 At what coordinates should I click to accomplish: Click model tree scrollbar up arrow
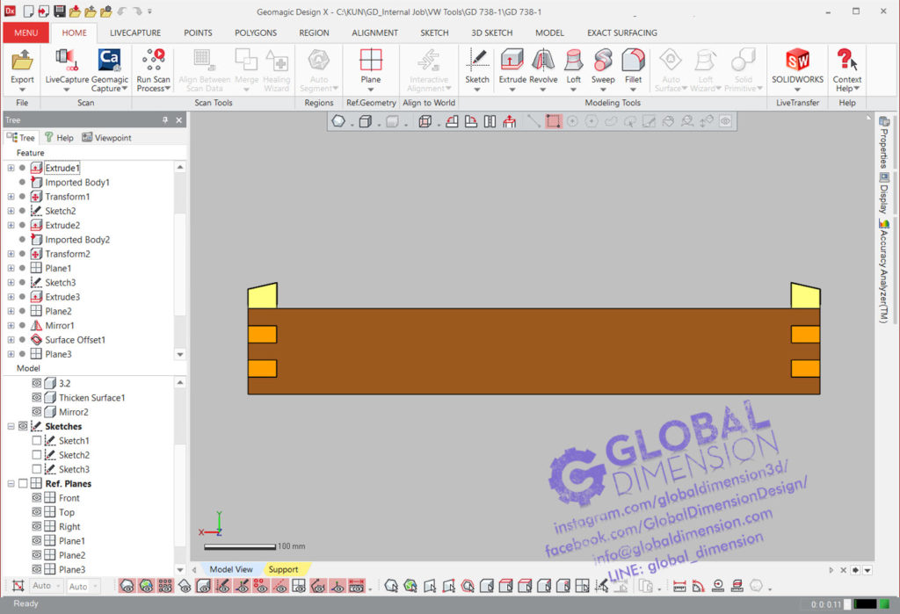[180, 382]
